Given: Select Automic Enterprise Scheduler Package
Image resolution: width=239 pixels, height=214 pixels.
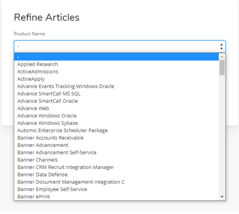Looking at the screenshot, I should click(x=116, y=130).
